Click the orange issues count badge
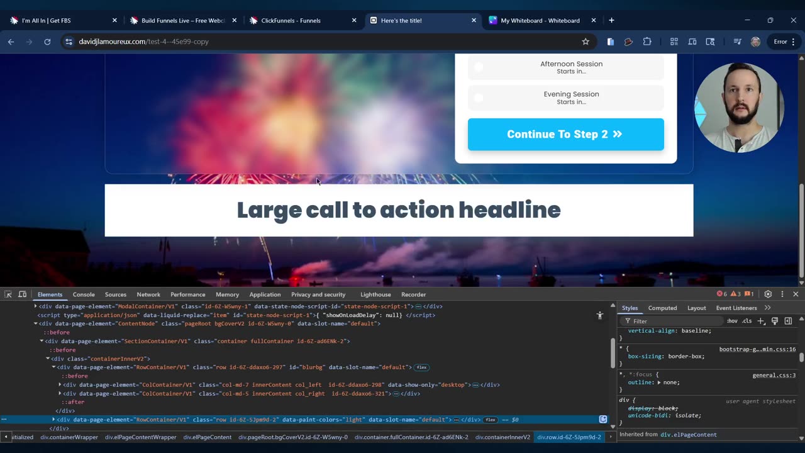Image resolution: width=805 pixels, height=453 pixels. pos(749,294)
